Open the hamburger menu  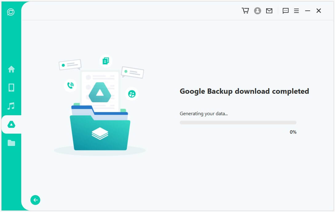click(296, 11)
